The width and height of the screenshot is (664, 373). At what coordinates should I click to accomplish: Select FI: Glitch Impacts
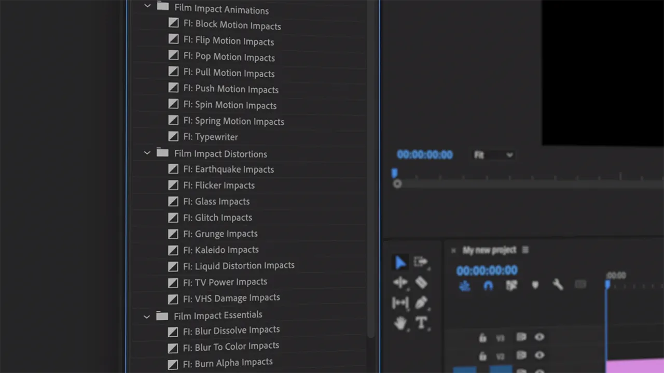click(217, 218)
